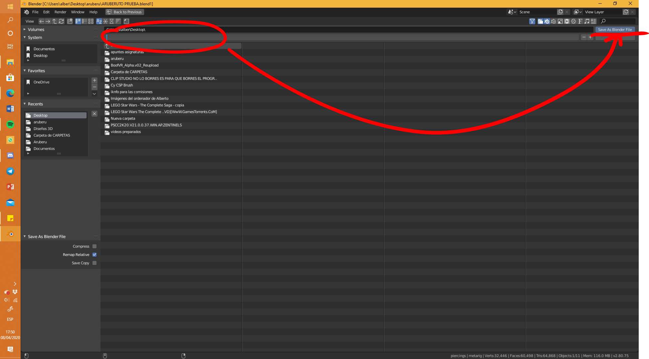
Task: Filter Python script files icon
Action: pyautogui.click(x=573, y=21)
